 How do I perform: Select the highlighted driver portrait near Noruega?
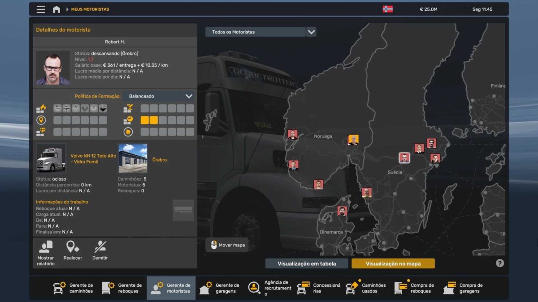click(353, 140)
